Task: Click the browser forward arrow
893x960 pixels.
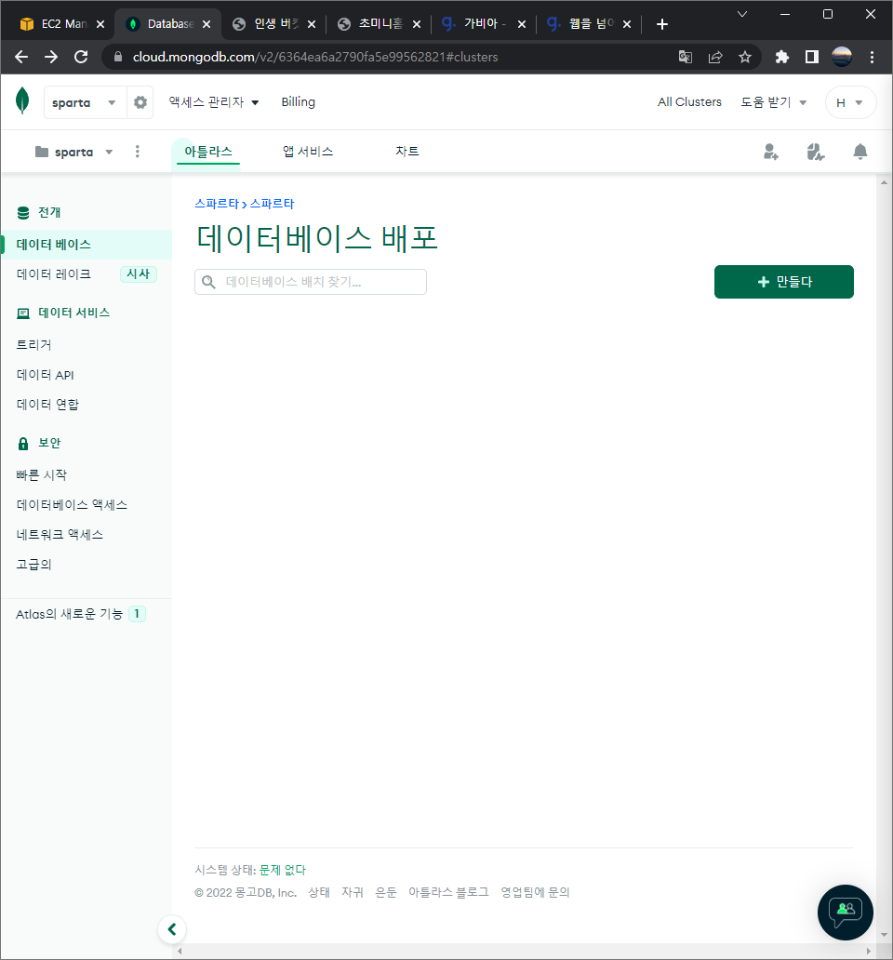Action: coord(51,57)
